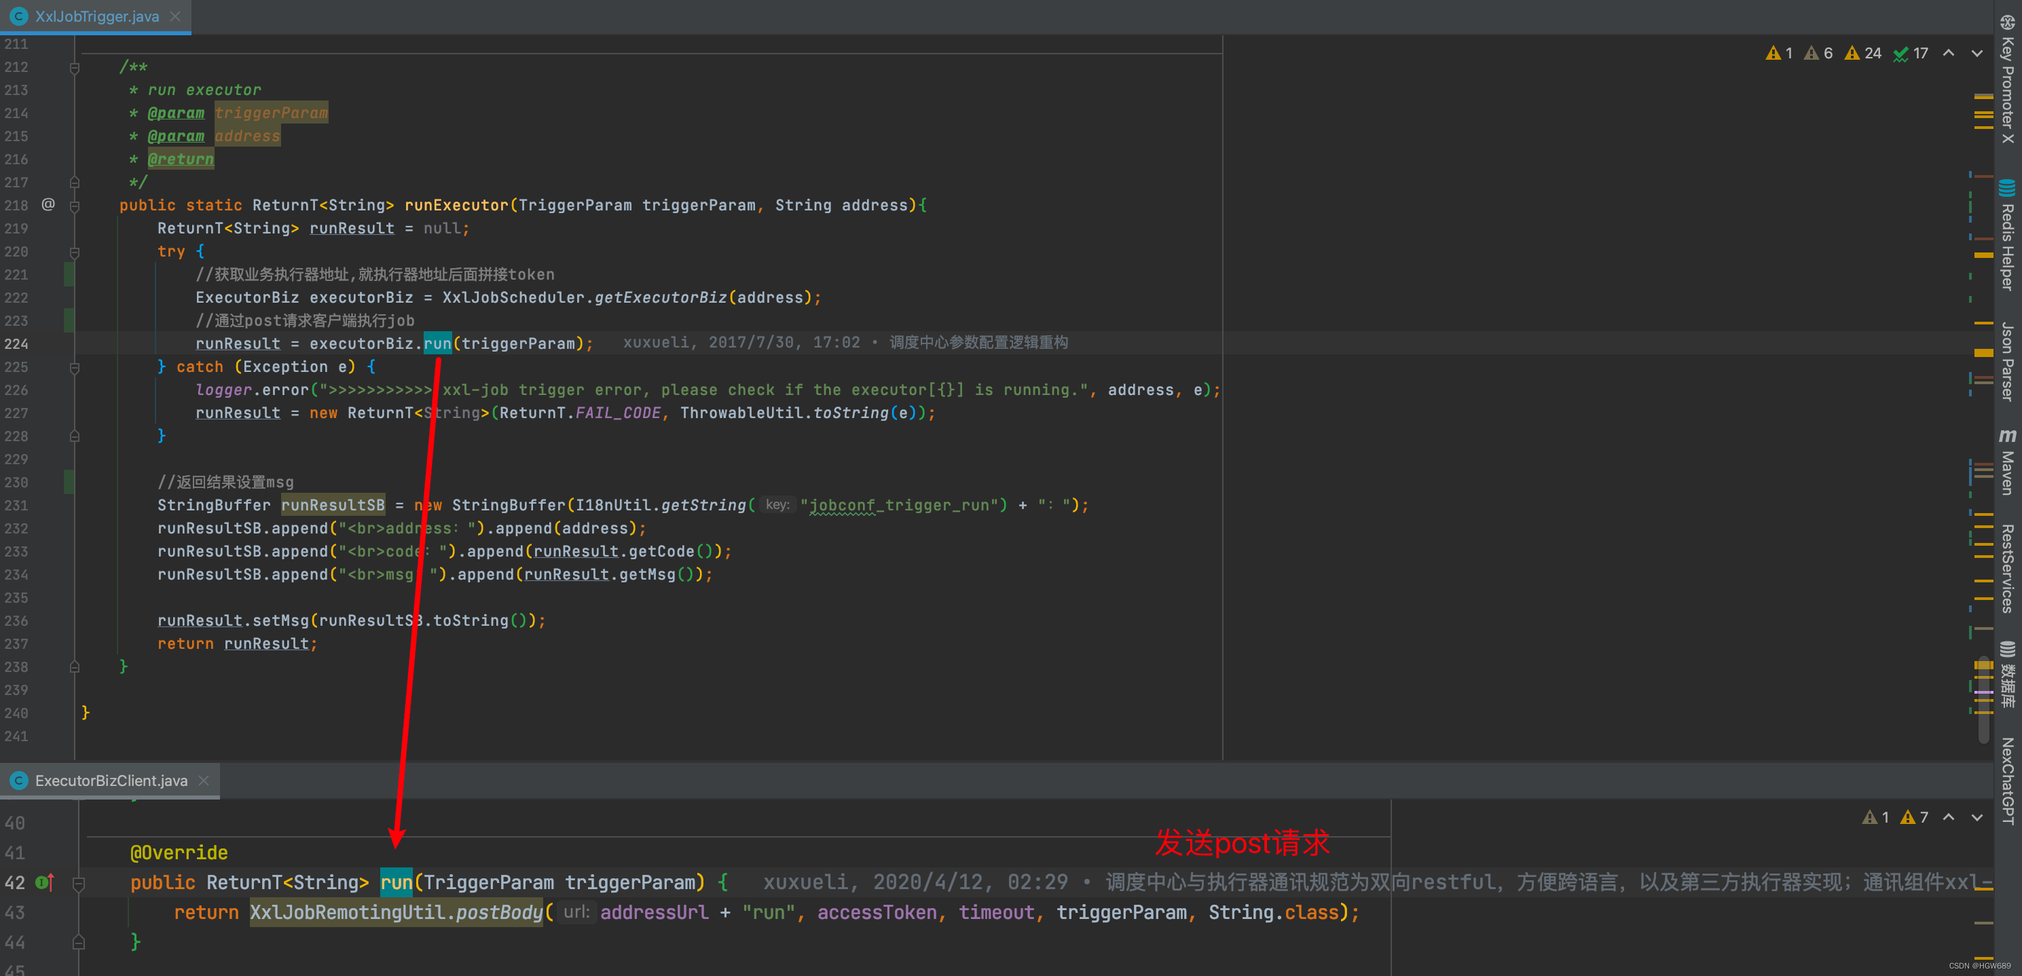Screen dimensions: 2022x976
Task: Click the highlighted run method name on line 42
Action: click(397, 882)
